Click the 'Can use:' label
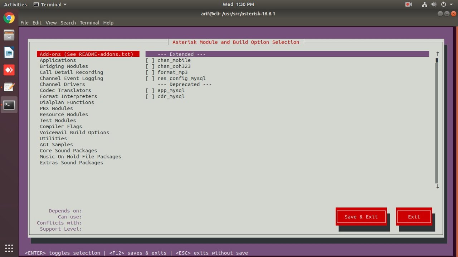The width and height of the screenshot is (458, 257). [70, 217]
